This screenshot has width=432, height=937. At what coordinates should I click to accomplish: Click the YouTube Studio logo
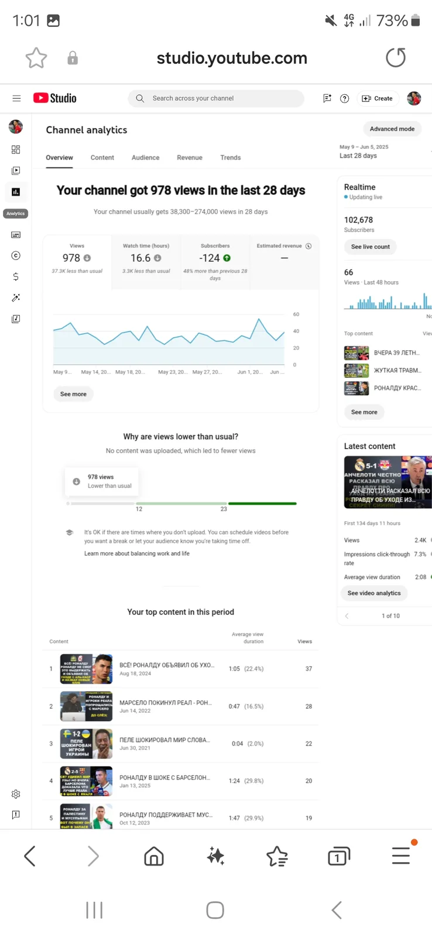[x=55, y=98]
